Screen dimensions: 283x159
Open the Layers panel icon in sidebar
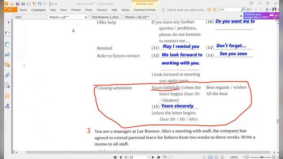click(7, 55)
